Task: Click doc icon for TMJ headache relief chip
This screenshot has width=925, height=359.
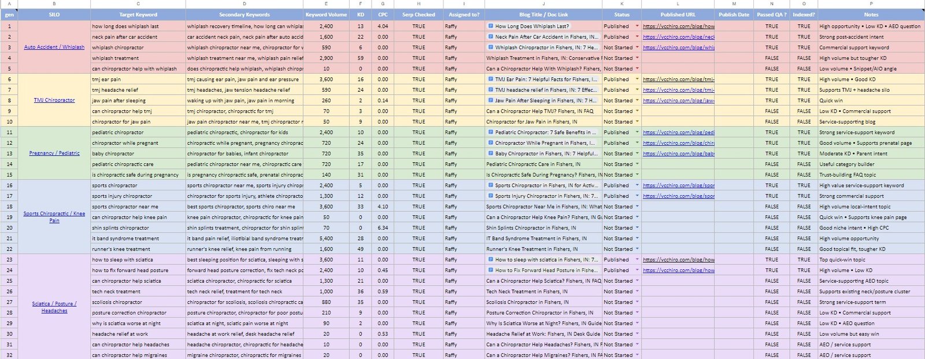Action: pos(491,89)
